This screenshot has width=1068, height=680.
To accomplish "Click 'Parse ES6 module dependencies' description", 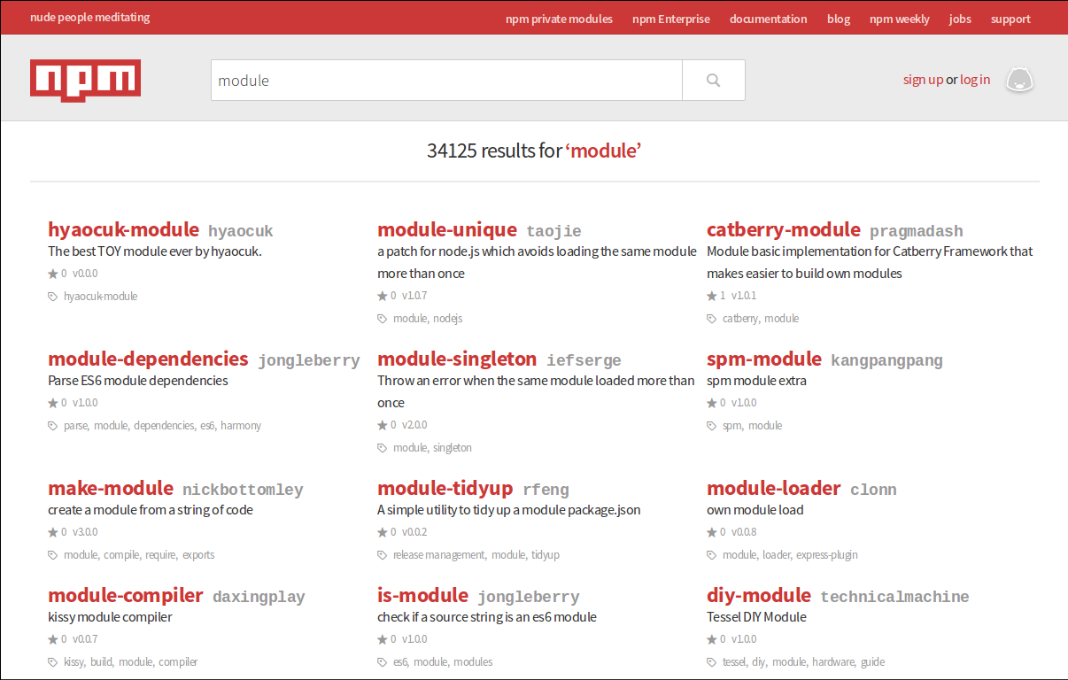I will (x=138, y=381).
